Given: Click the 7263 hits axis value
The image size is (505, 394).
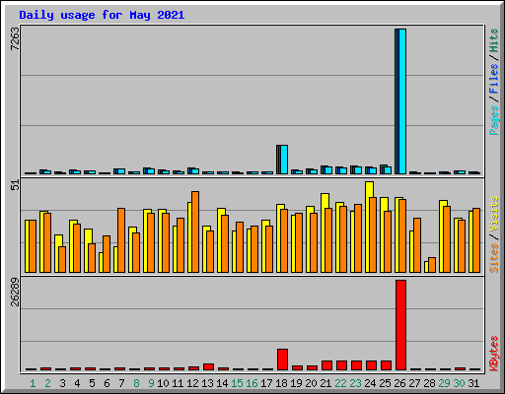Looking at the screenshot, I should (x=15, y=38).
